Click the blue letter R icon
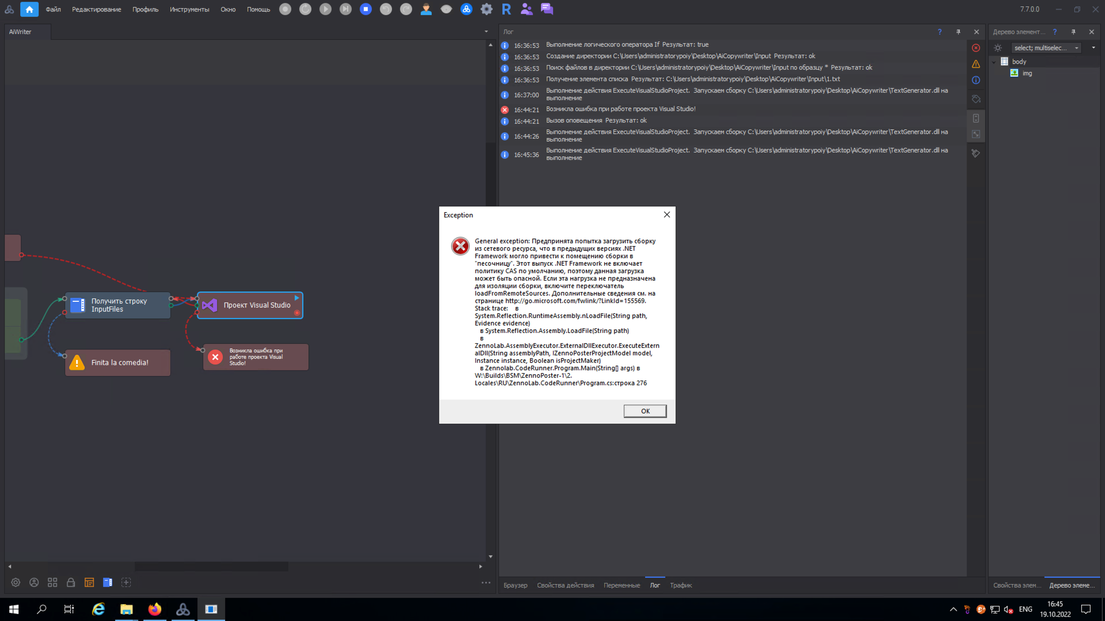Viewport: 1105px width, 621px height. pos(506,9)
